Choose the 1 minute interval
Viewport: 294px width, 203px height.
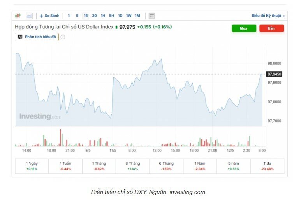(x=69, y=16)
